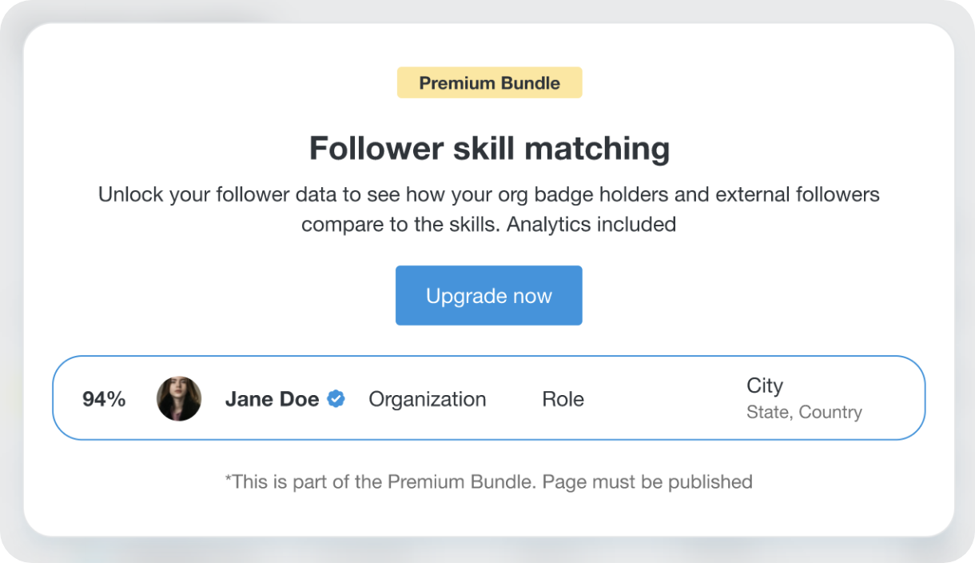
Task: Click the yellow Premium Bundle badge
Action: [489, 83]
